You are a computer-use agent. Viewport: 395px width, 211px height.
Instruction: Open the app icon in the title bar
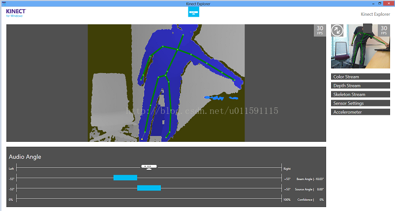[3, 3]
